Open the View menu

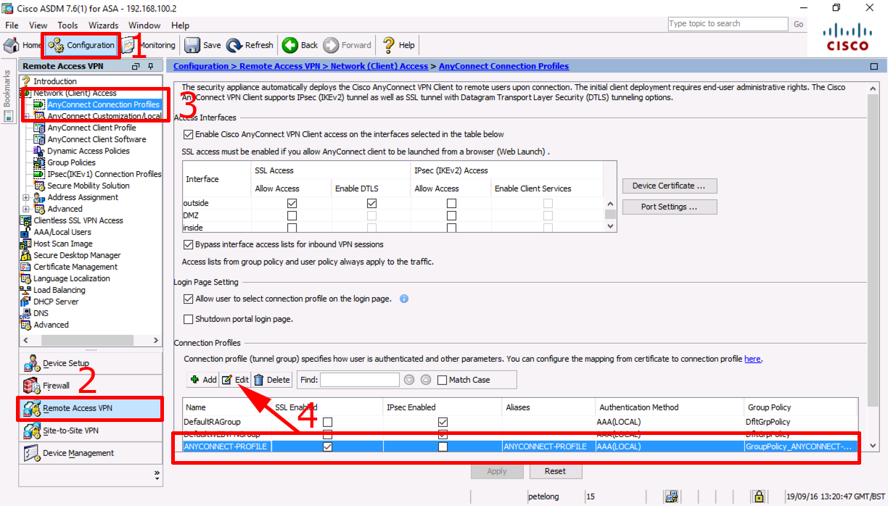37,25
